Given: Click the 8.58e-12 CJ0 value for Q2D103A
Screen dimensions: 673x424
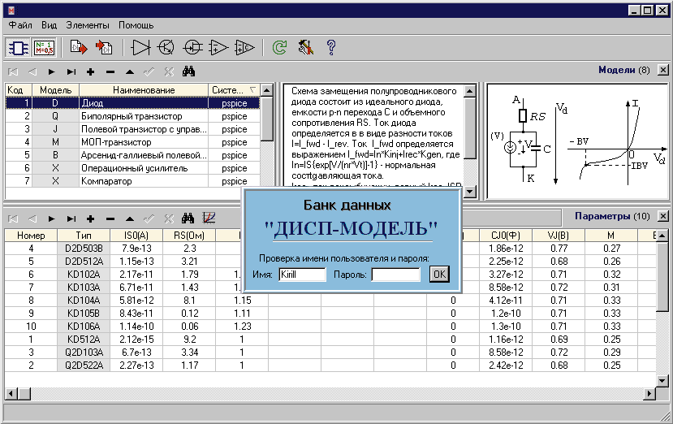Looking at the screenshot, I should [x=506, y=353].
